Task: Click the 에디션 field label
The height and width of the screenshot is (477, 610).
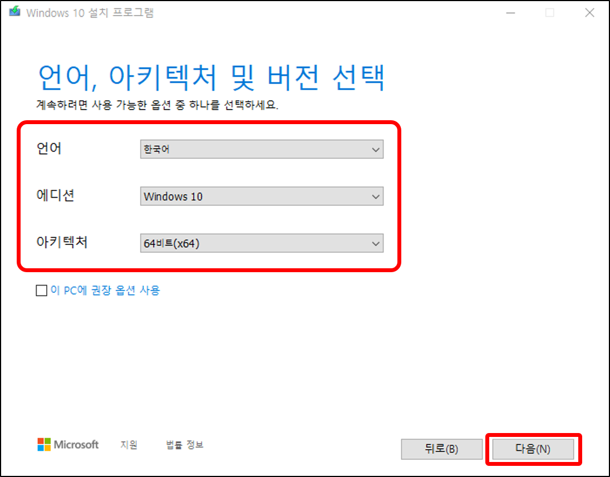Action: (x=55, y=195)
